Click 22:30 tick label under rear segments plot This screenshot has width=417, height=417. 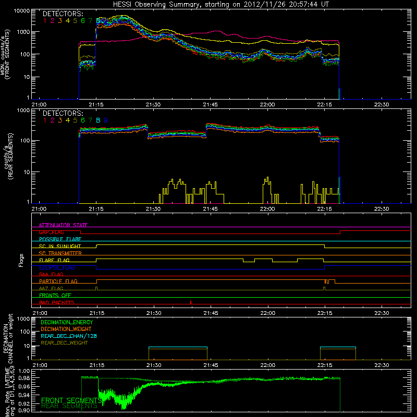tap(382, 209)
